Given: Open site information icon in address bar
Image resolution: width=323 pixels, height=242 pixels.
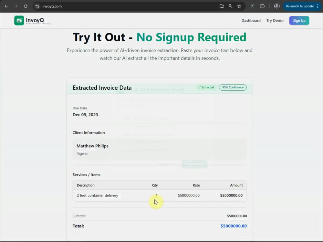Looking at the screenshot, I should pos(37,6).
